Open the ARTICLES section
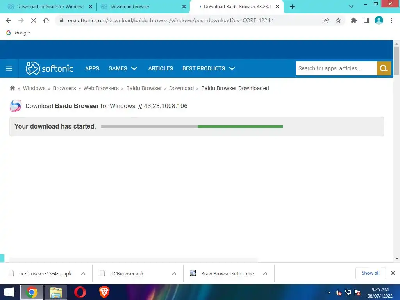 click(x=161, y=68)
